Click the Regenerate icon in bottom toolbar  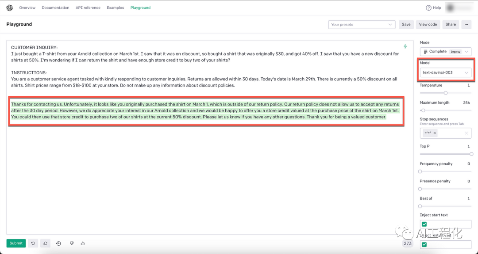(x=45, y=243)
